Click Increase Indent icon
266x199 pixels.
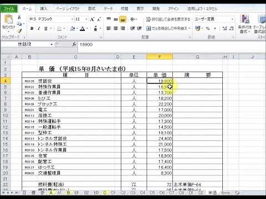tap(139, 28)
